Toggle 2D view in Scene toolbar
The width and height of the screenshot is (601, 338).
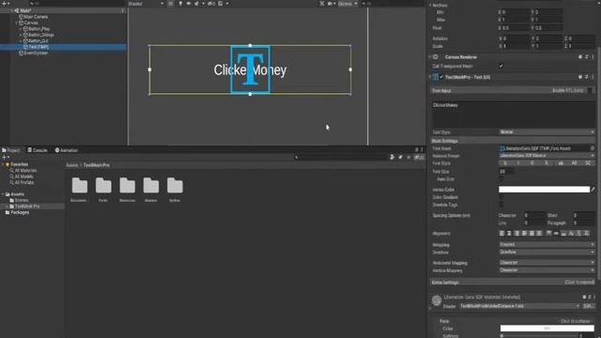click(171, 4)
